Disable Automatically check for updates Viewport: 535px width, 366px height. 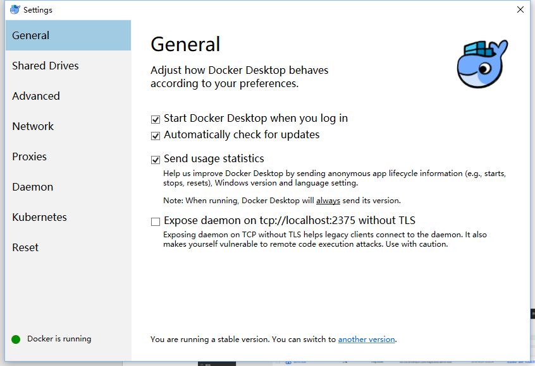click(x=156, y=136)
